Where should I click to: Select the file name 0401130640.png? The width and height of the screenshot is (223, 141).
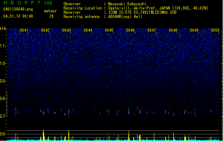[18, 9]
